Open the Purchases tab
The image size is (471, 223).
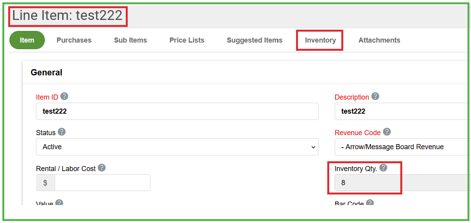(74, 40)
